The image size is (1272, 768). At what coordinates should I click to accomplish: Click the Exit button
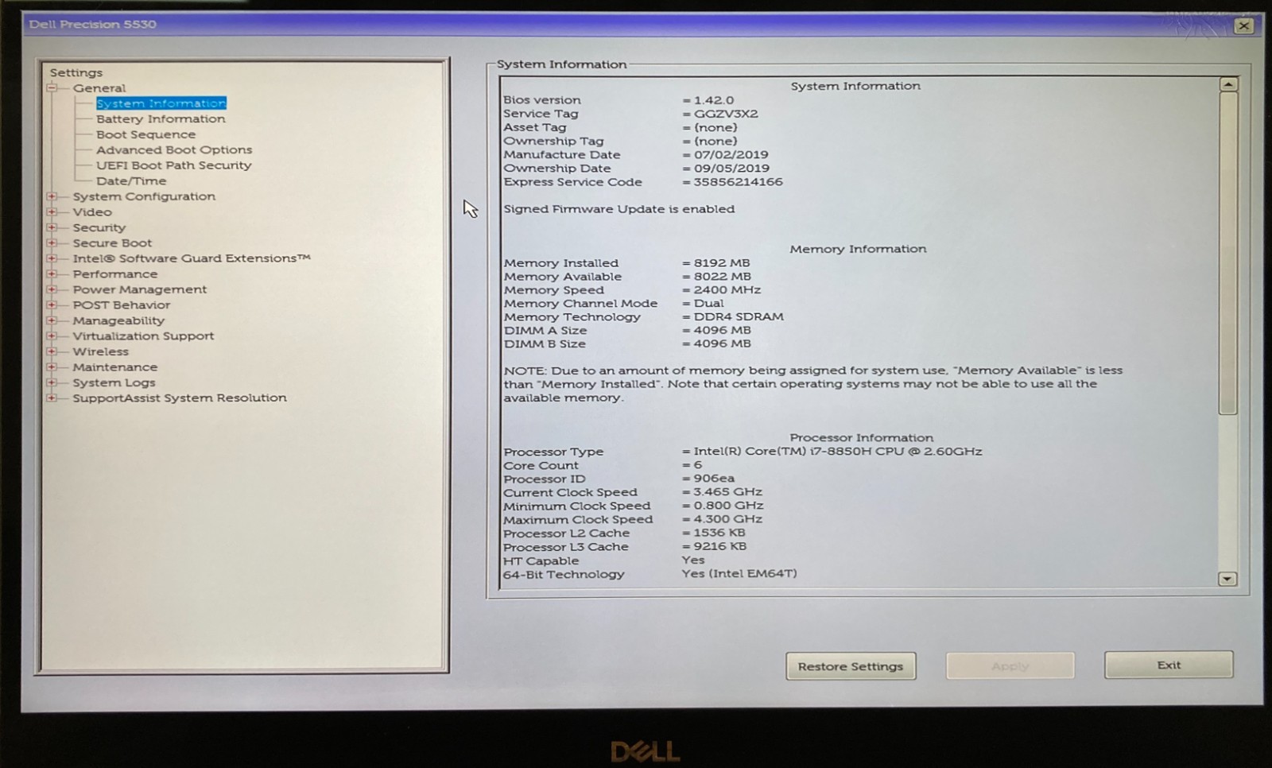(x=1169, y=665)
